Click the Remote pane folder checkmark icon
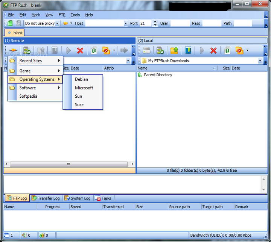The height and width of the screenshot is (242, 271). pos(106,50)
